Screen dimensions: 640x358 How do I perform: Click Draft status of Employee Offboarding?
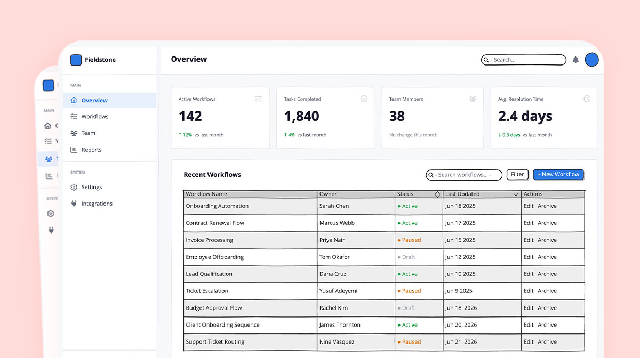(406, 257)
